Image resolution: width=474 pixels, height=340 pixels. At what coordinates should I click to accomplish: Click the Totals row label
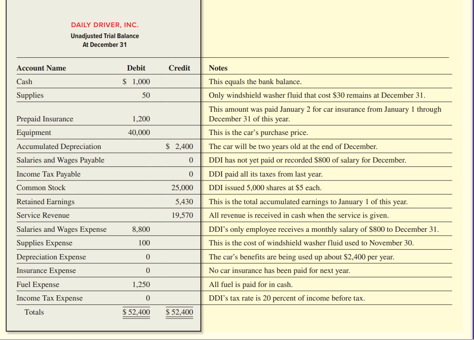coord(35,312)
